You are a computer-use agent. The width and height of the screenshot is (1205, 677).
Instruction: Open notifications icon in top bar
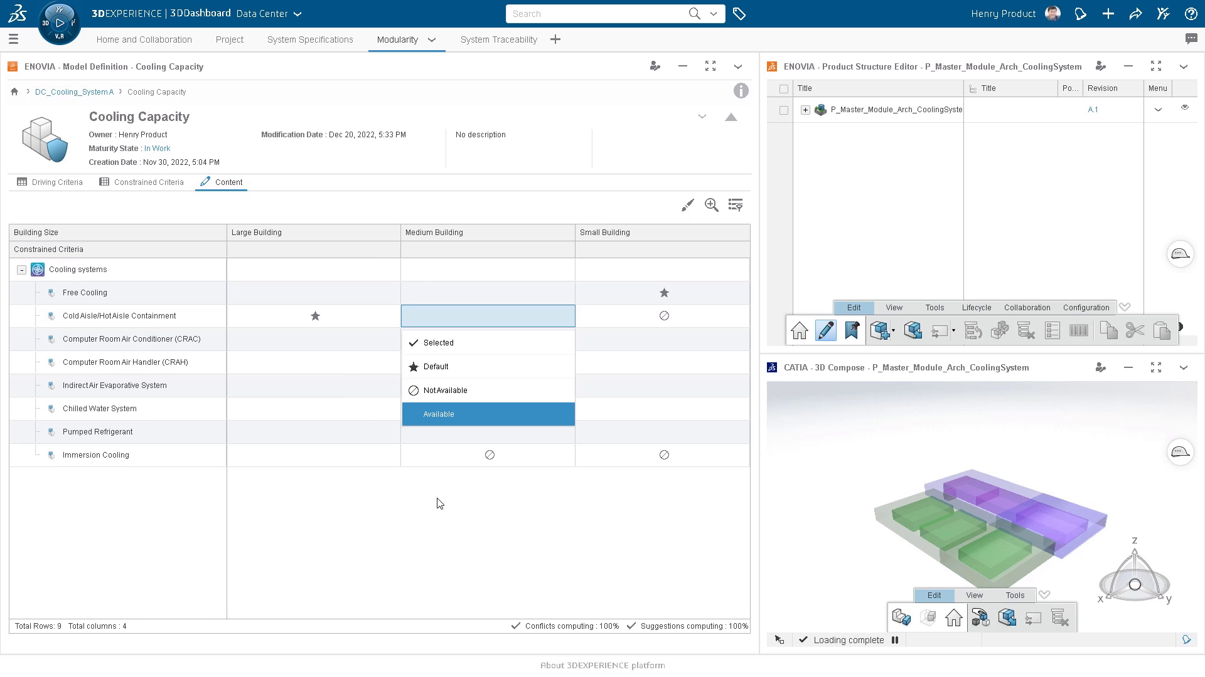pos(1080,14)
